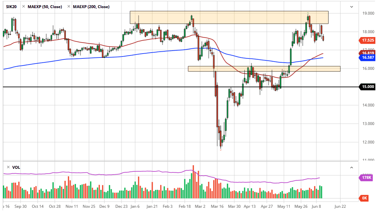
Task: Open MAEXP (50, Close) indicator settings
Action: click(x=45, y=6)
